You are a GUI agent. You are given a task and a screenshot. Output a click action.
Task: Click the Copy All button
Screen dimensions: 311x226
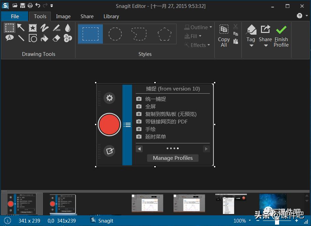(x=224, y=36)
